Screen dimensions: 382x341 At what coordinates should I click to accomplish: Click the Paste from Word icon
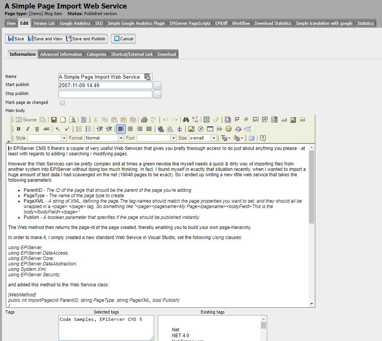(133, 119)
